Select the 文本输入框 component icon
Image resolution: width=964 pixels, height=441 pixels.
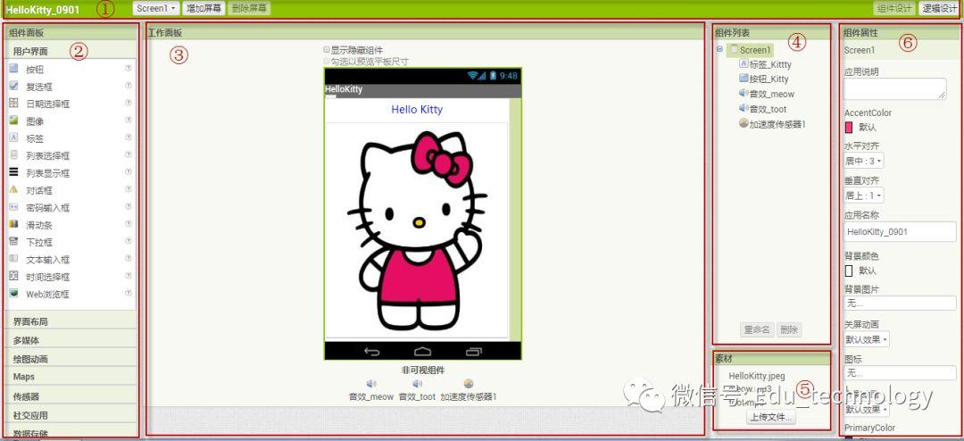13,259
